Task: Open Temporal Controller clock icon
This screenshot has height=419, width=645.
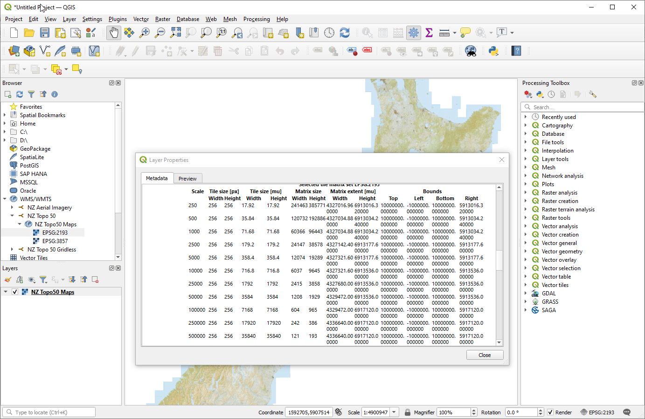Action: 329,33
